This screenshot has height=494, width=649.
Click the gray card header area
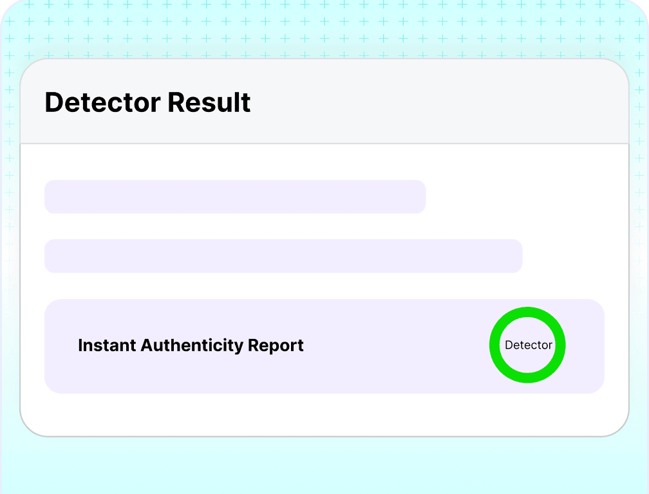coord(324,101)
